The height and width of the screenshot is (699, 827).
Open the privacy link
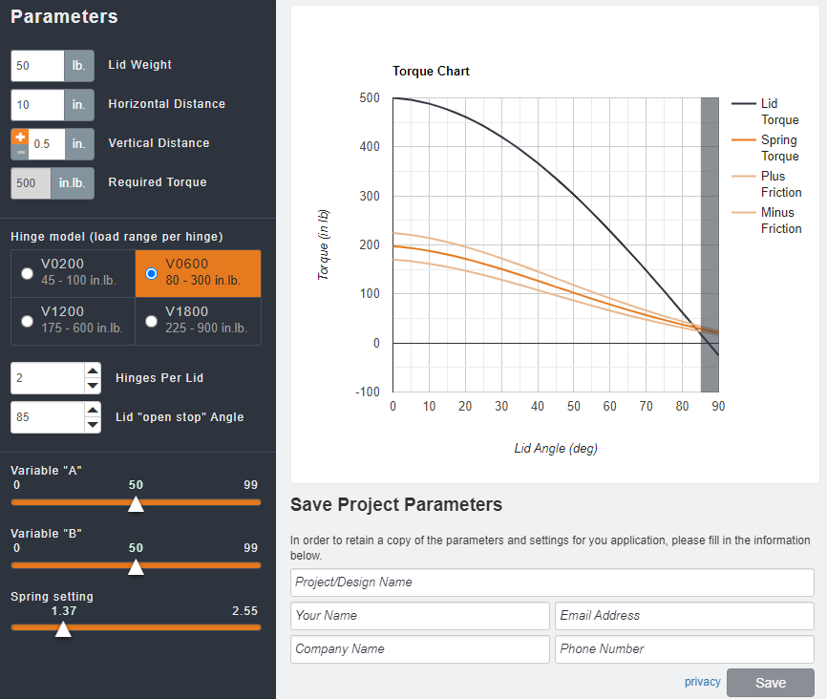point(703,682)
